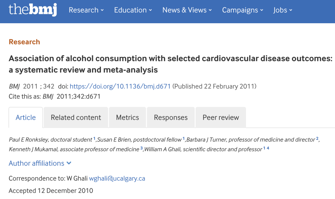The height and width of the screenshot is (199, 335).
Task: Click affiliation superscript after Paul E Ronksley
Action: (95, 138)
